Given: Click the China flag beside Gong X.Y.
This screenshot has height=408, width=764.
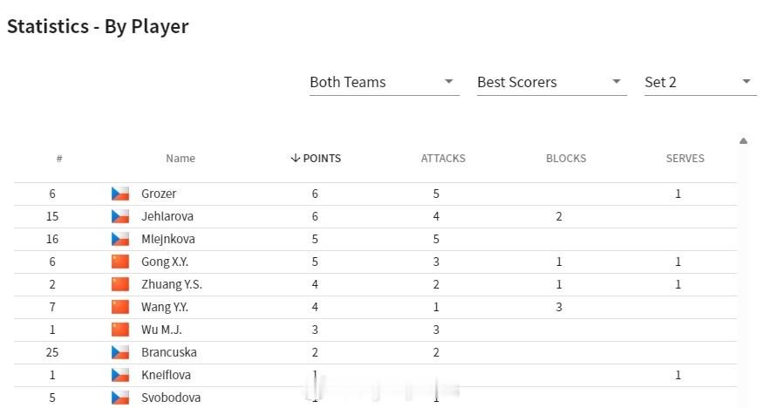Looking at the screenshot, I should (120, 262).
